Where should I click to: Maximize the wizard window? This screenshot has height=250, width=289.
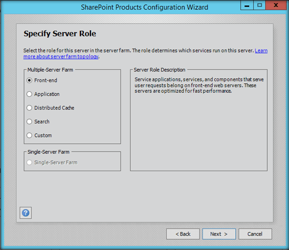pos(260,5)
